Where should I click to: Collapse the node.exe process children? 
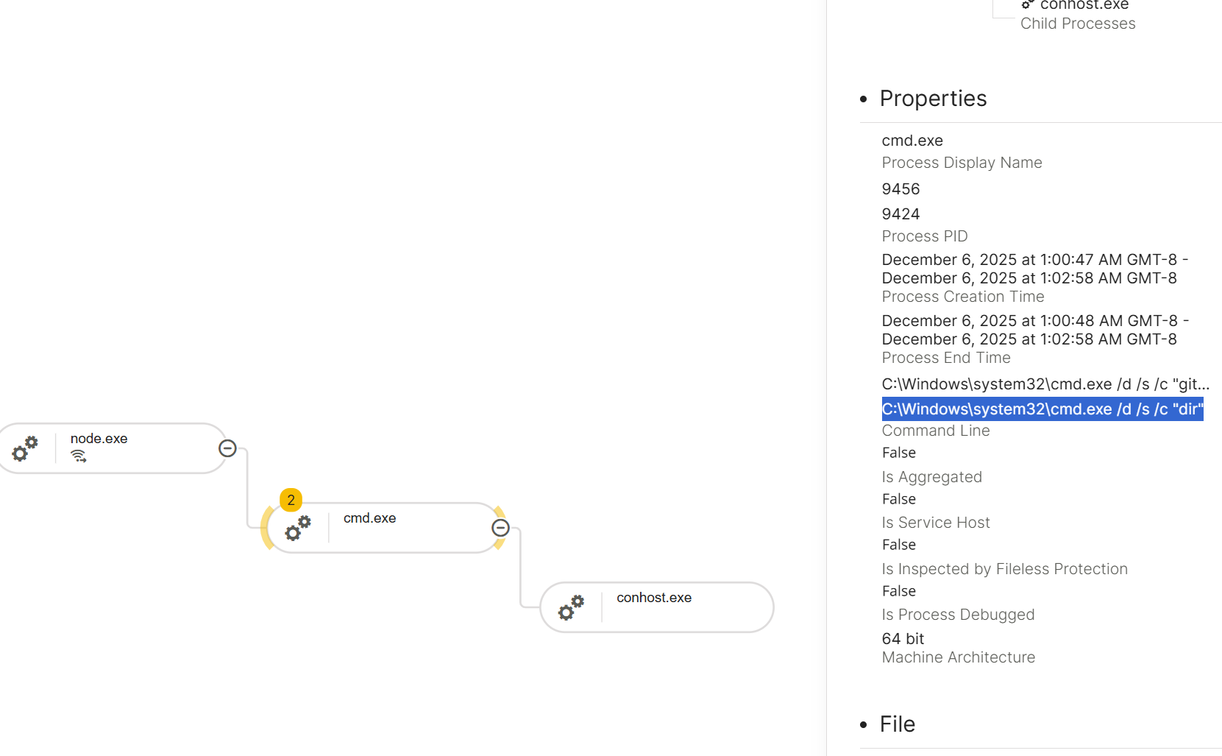tap(228, 448)
